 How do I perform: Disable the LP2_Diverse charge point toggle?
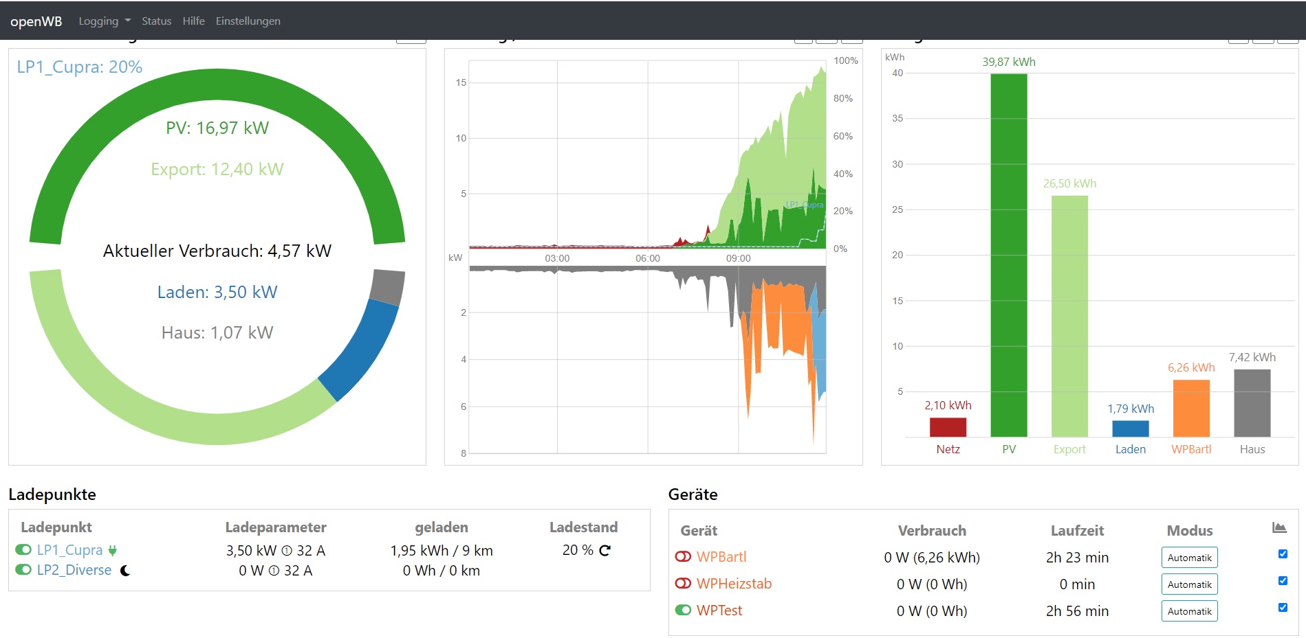pyautogui.click(x=23, y=570)
